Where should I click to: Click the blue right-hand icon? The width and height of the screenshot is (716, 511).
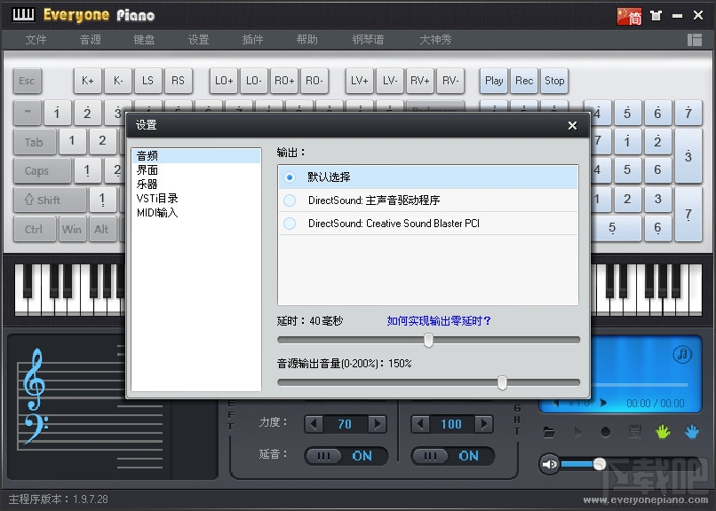pyautogui.click(x=691, y=432)
